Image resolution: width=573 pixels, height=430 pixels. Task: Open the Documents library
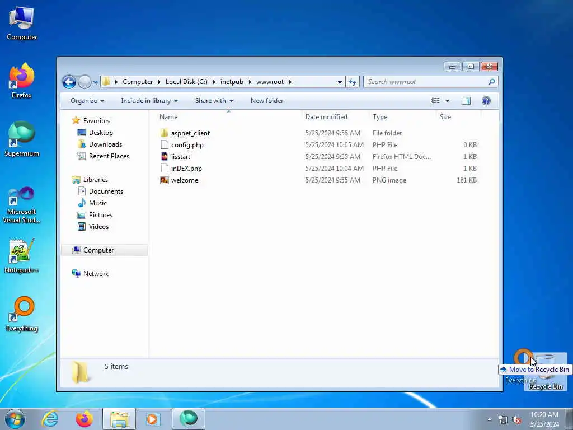click(x=101, y=191)
